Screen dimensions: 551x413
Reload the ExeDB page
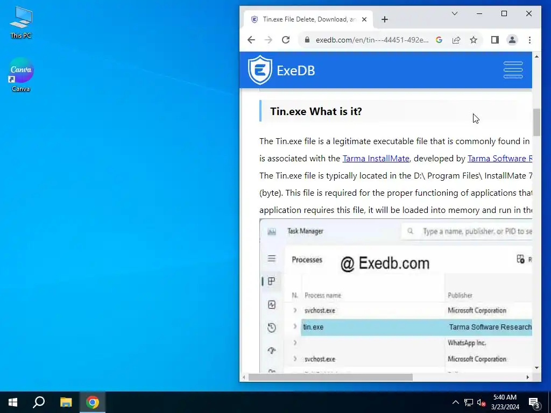point(286,40)
